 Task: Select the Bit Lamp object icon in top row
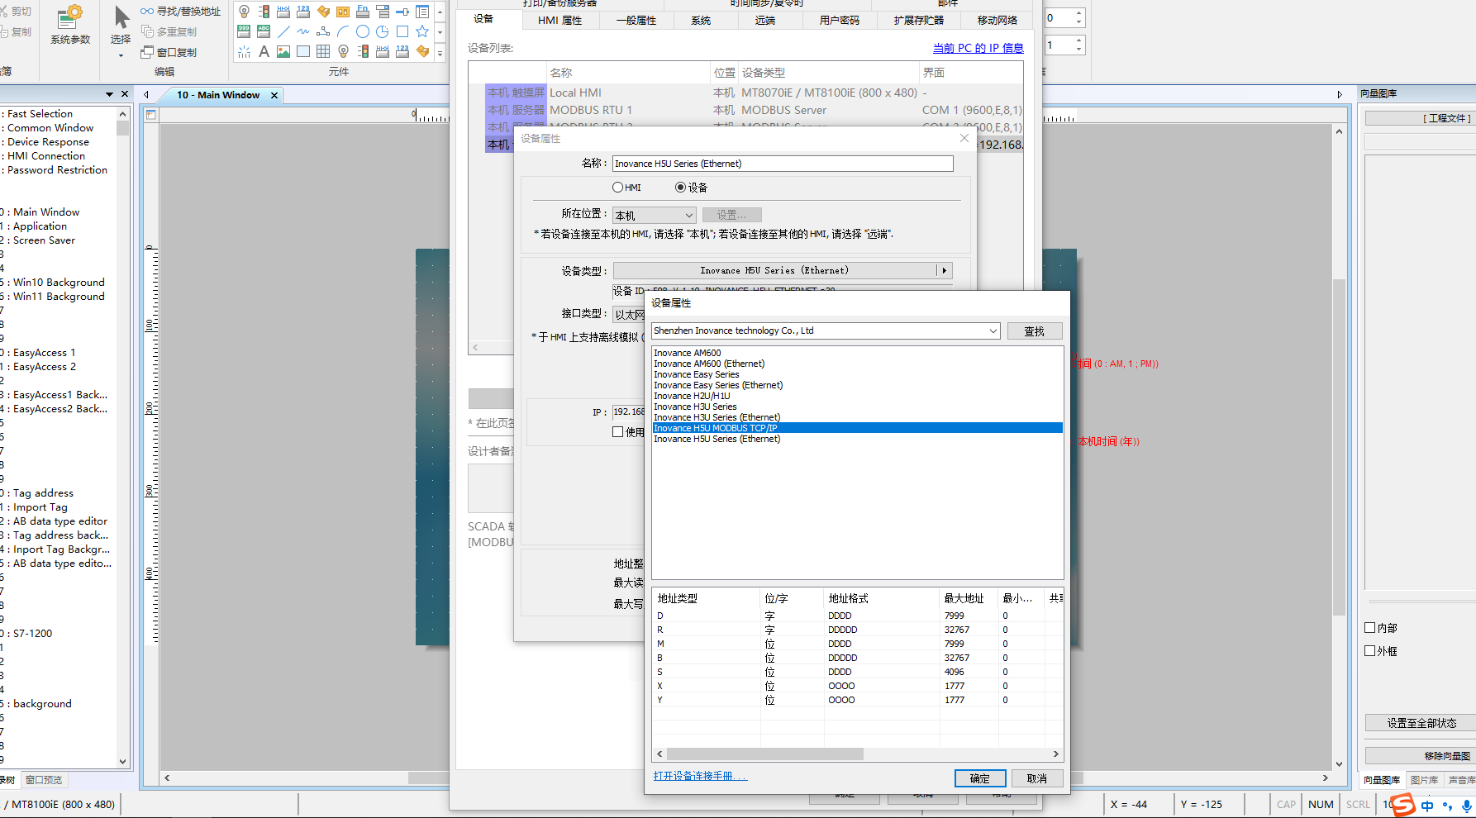point(244,12)
